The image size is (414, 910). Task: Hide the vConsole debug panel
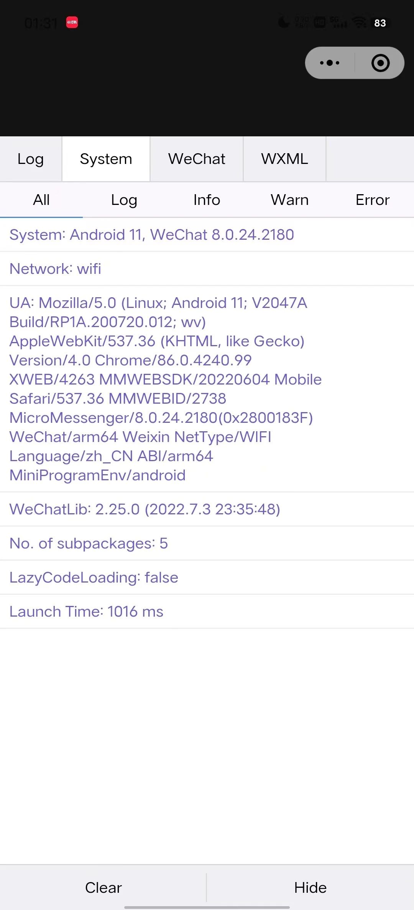click(310, 887)
